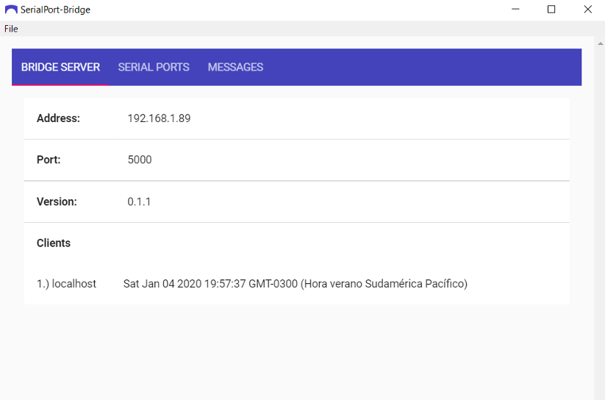The width and height of the screenshot is (605, 400).
Task: Select the port value 5000
Action: coord(140,160)
